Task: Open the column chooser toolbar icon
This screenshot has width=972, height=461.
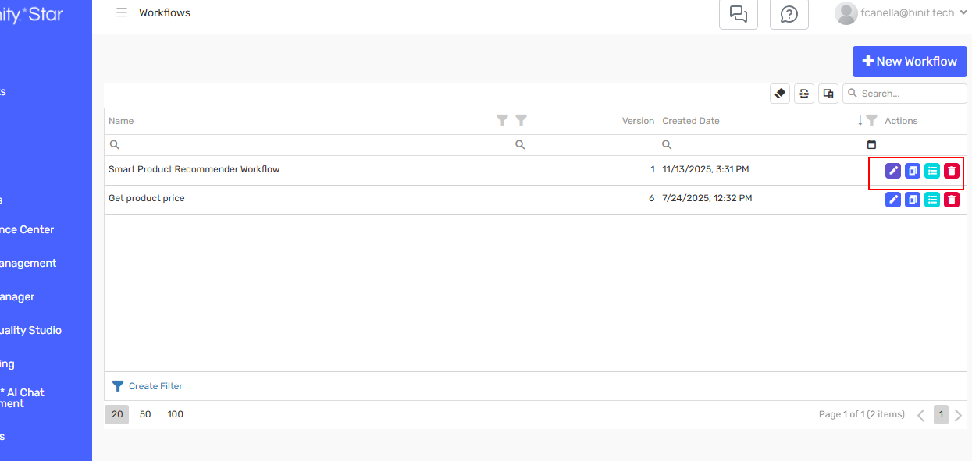Action: [x=828, y=93]
